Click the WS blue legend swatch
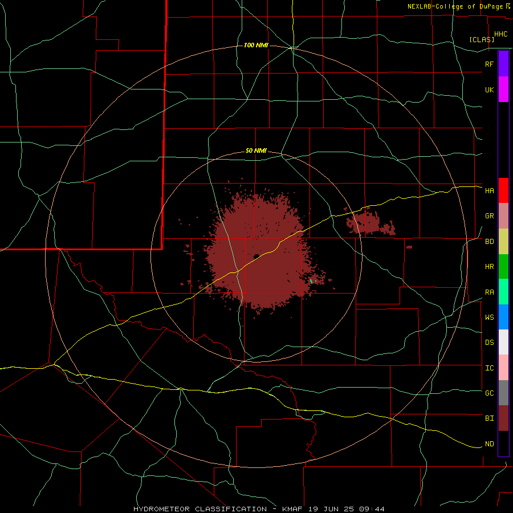This screenshot has width=513, height=513. point(503,317)
